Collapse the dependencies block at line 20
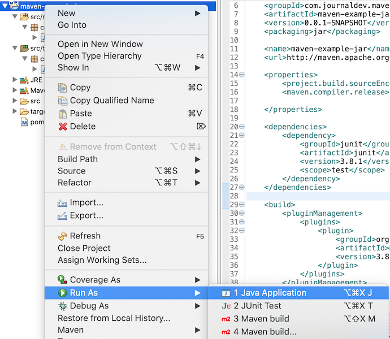390x339 pixels. 242,127
